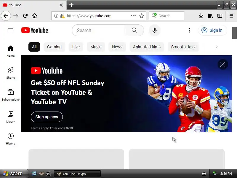Click the browser forward arrow button
237x178 pixels.
[x=16, y=16]
